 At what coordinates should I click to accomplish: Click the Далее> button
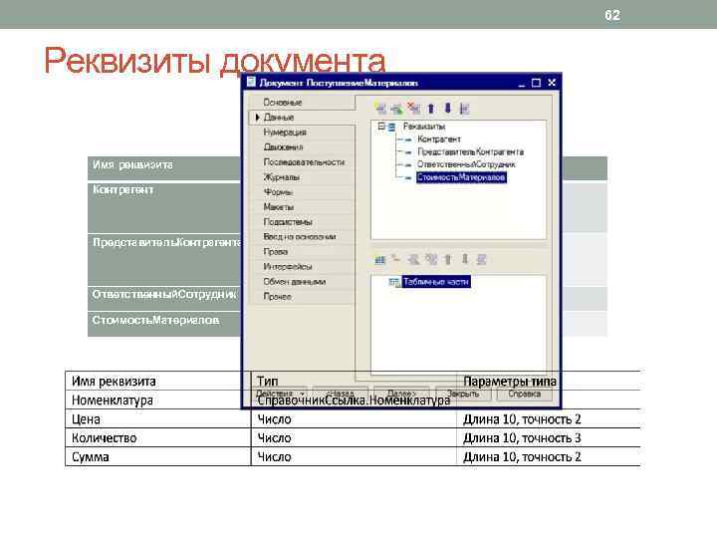(x=401, y=394)
